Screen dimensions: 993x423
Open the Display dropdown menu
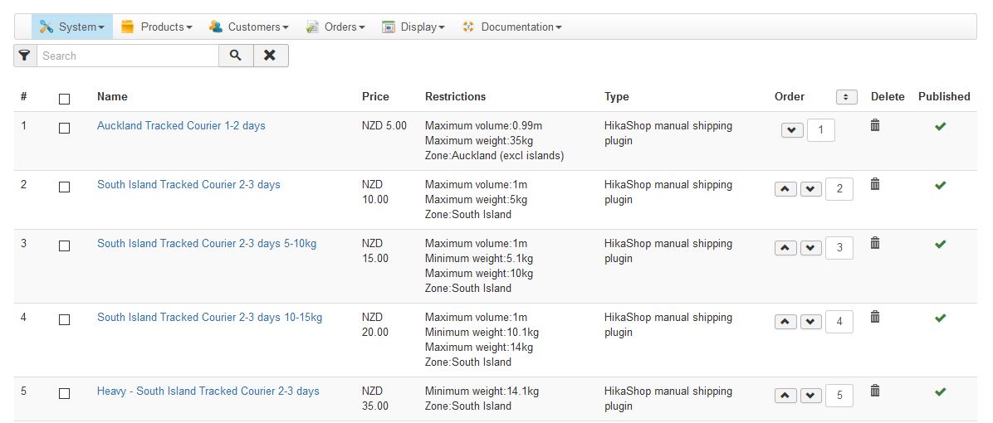(413, 27)
